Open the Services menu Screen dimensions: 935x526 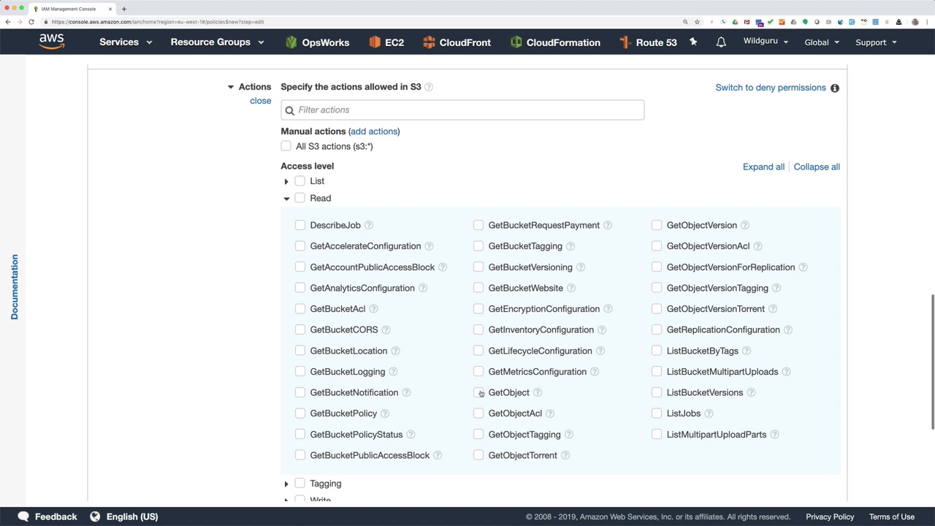click(125, 42)
